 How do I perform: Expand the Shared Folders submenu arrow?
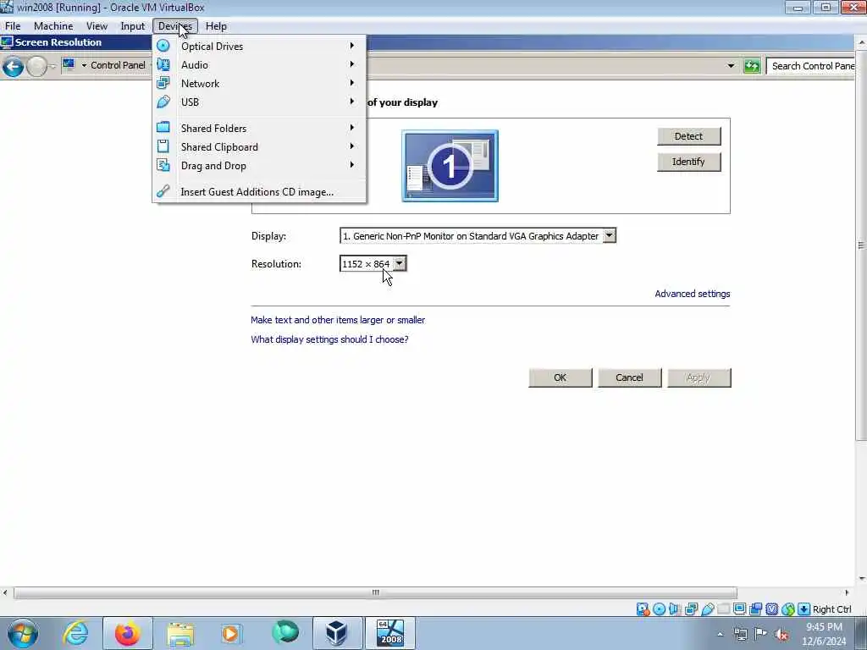pyautogui.click(x=351, y=128)
